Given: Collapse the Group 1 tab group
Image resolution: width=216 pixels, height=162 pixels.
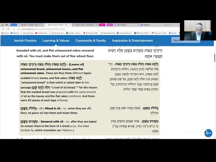Looking at the screenshot, I should (x=13, y=25).
